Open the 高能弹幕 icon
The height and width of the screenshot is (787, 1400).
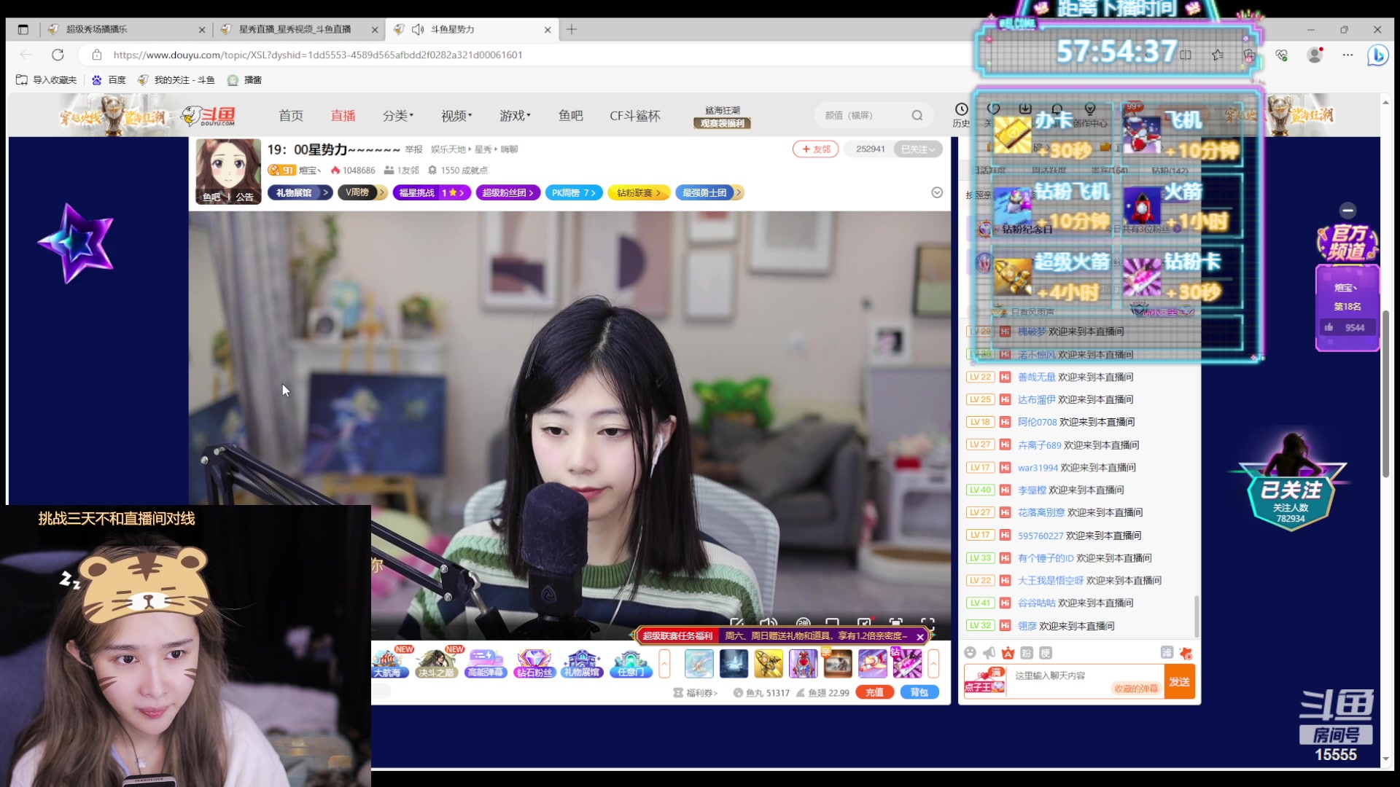pos(486,663)
